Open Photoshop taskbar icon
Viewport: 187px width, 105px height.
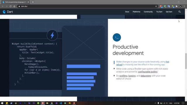click(x=25, y=103)
